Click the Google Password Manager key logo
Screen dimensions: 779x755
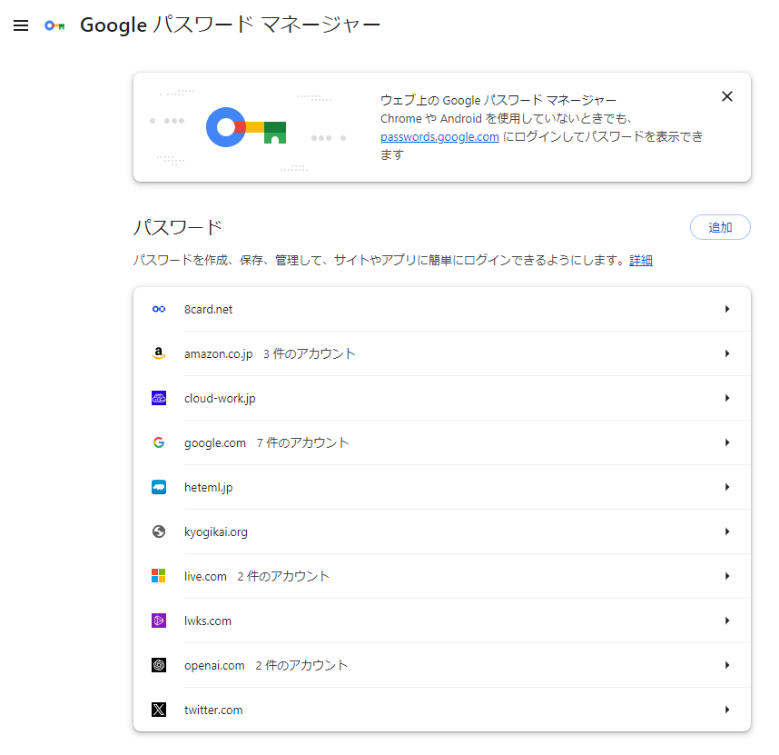click(x=54, y=25)
